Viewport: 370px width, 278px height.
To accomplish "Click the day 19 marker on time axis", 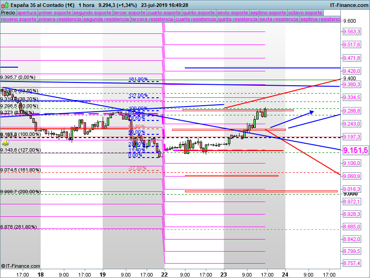I will coord(102,274).
